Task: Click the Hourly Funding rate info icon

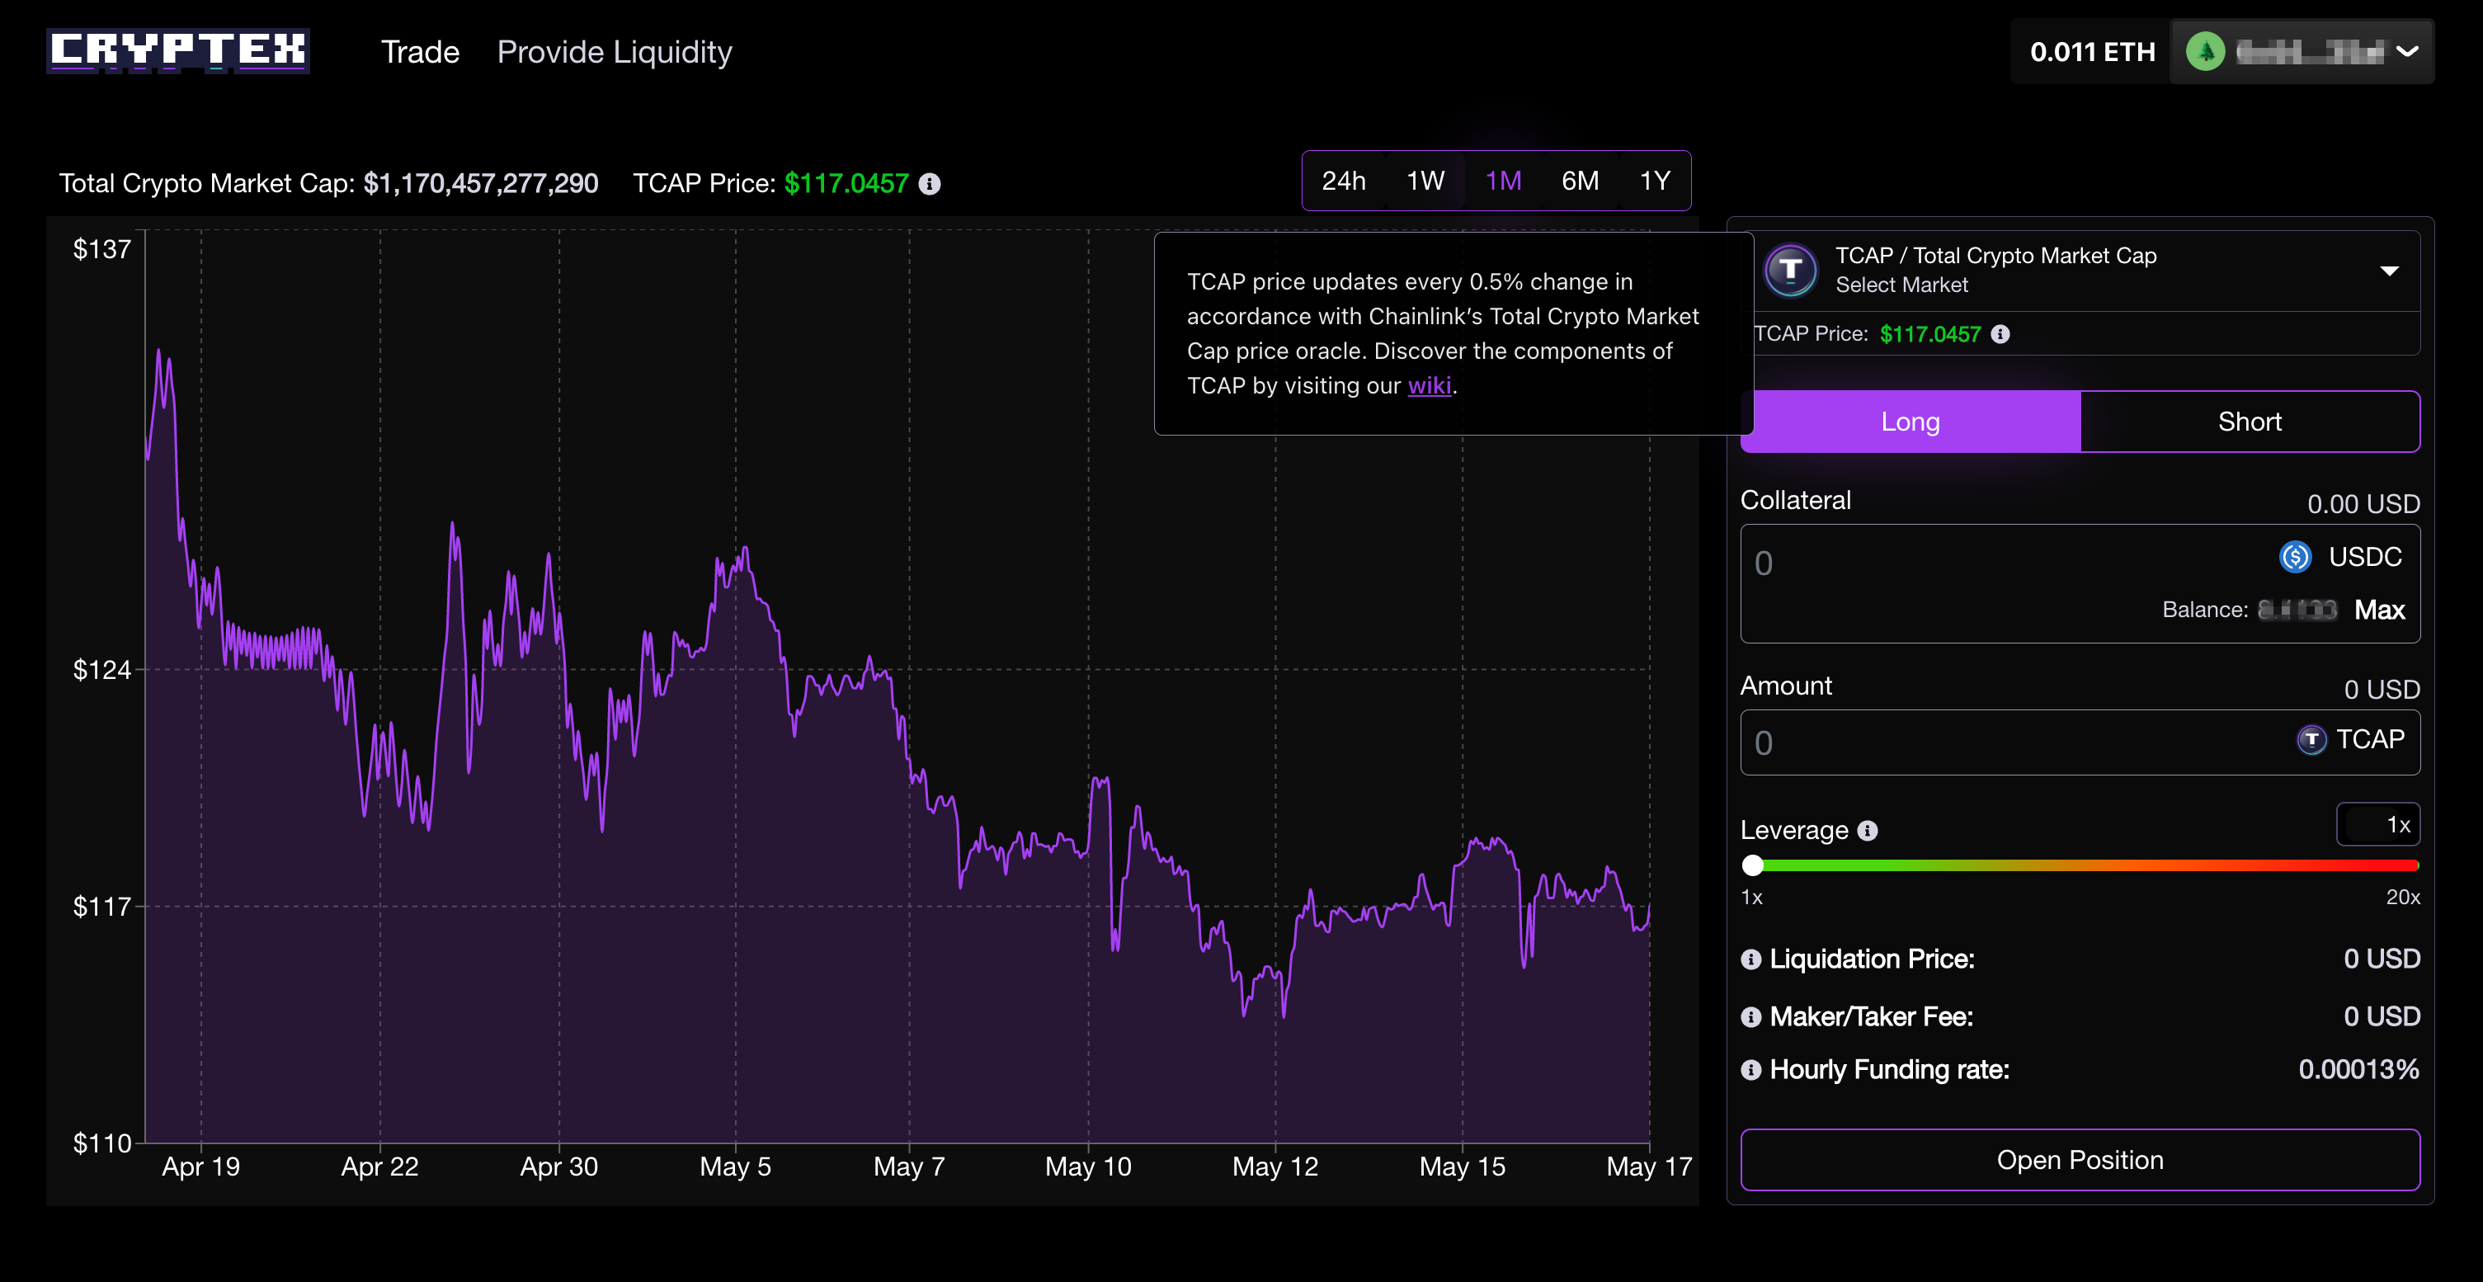Action: tap(1750, 1070)
